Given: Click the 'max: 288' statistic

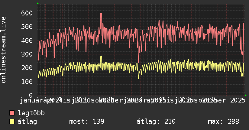Looking at the screenshot, I should coord(223,122).
